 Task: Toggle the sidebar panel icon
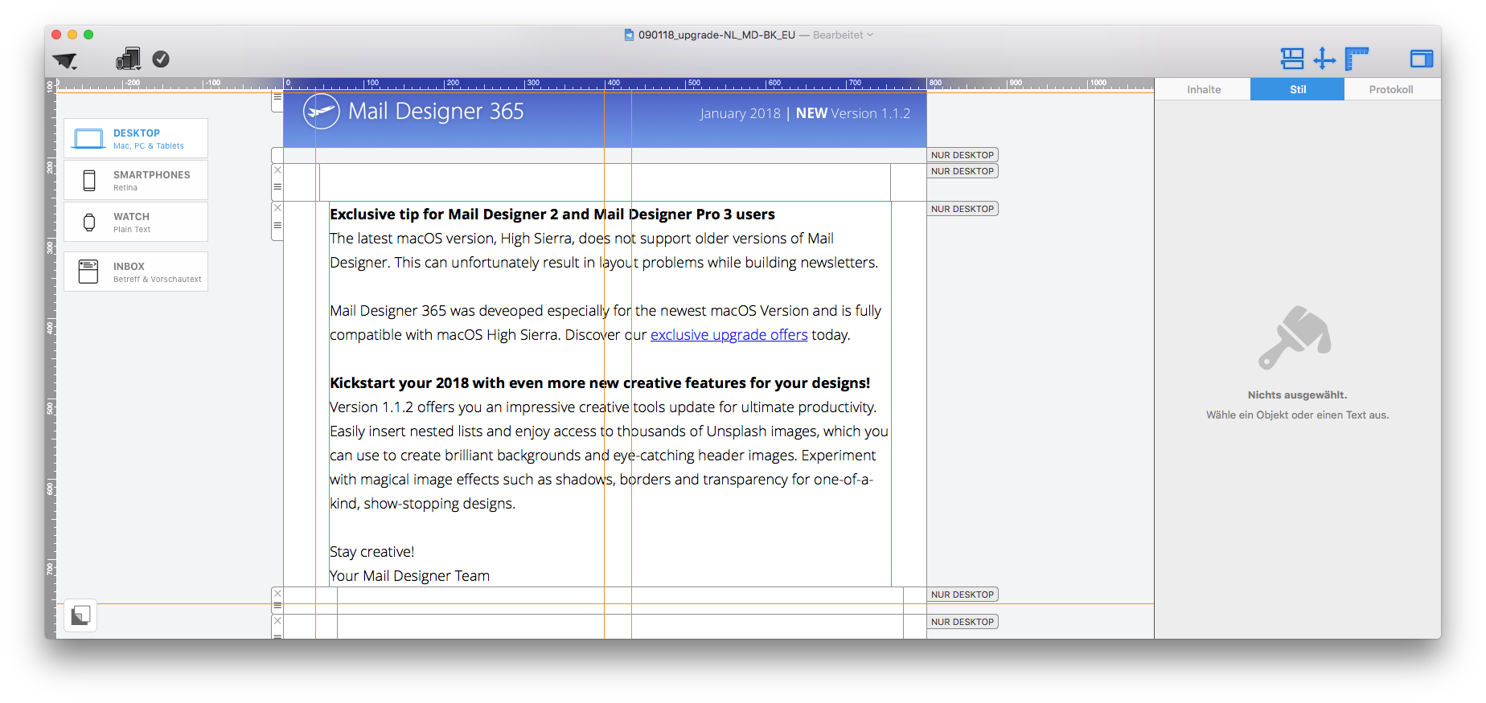click(x=1422, y=59)
